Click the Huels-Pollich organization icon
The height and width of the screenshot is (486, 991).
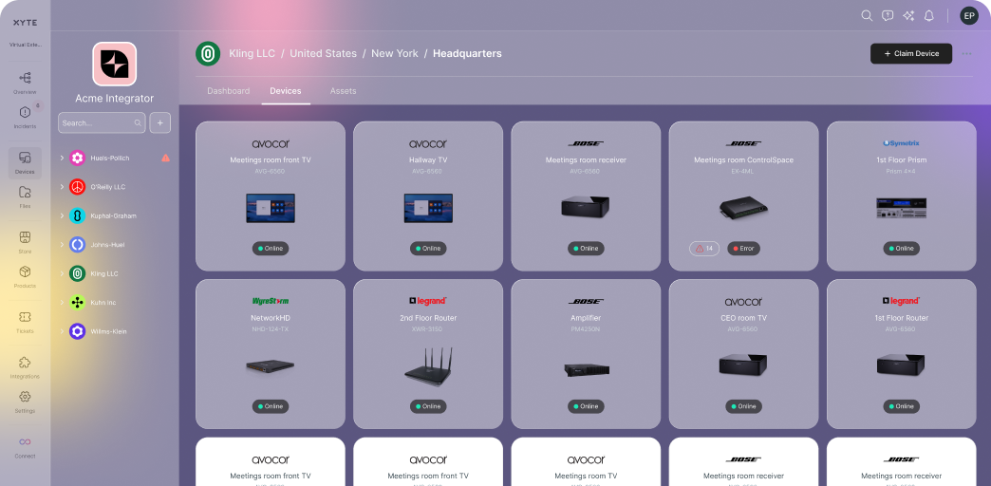click(x=77, y=158)
